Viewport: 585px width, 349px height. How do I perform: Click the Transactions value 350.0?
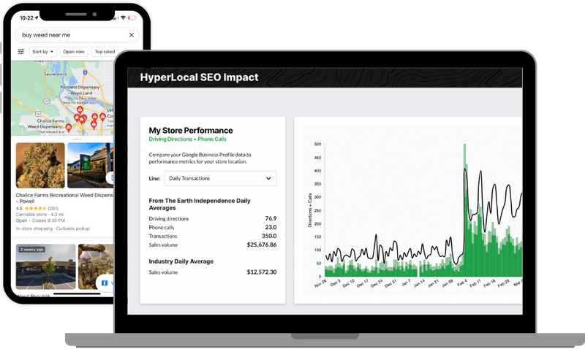pyautogui.click(x=269, y=236)
